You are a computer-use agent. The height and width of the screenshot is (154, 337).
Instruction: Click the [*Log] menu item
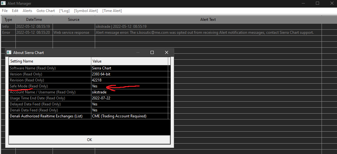pyautogui.click(x=64, y=10)
